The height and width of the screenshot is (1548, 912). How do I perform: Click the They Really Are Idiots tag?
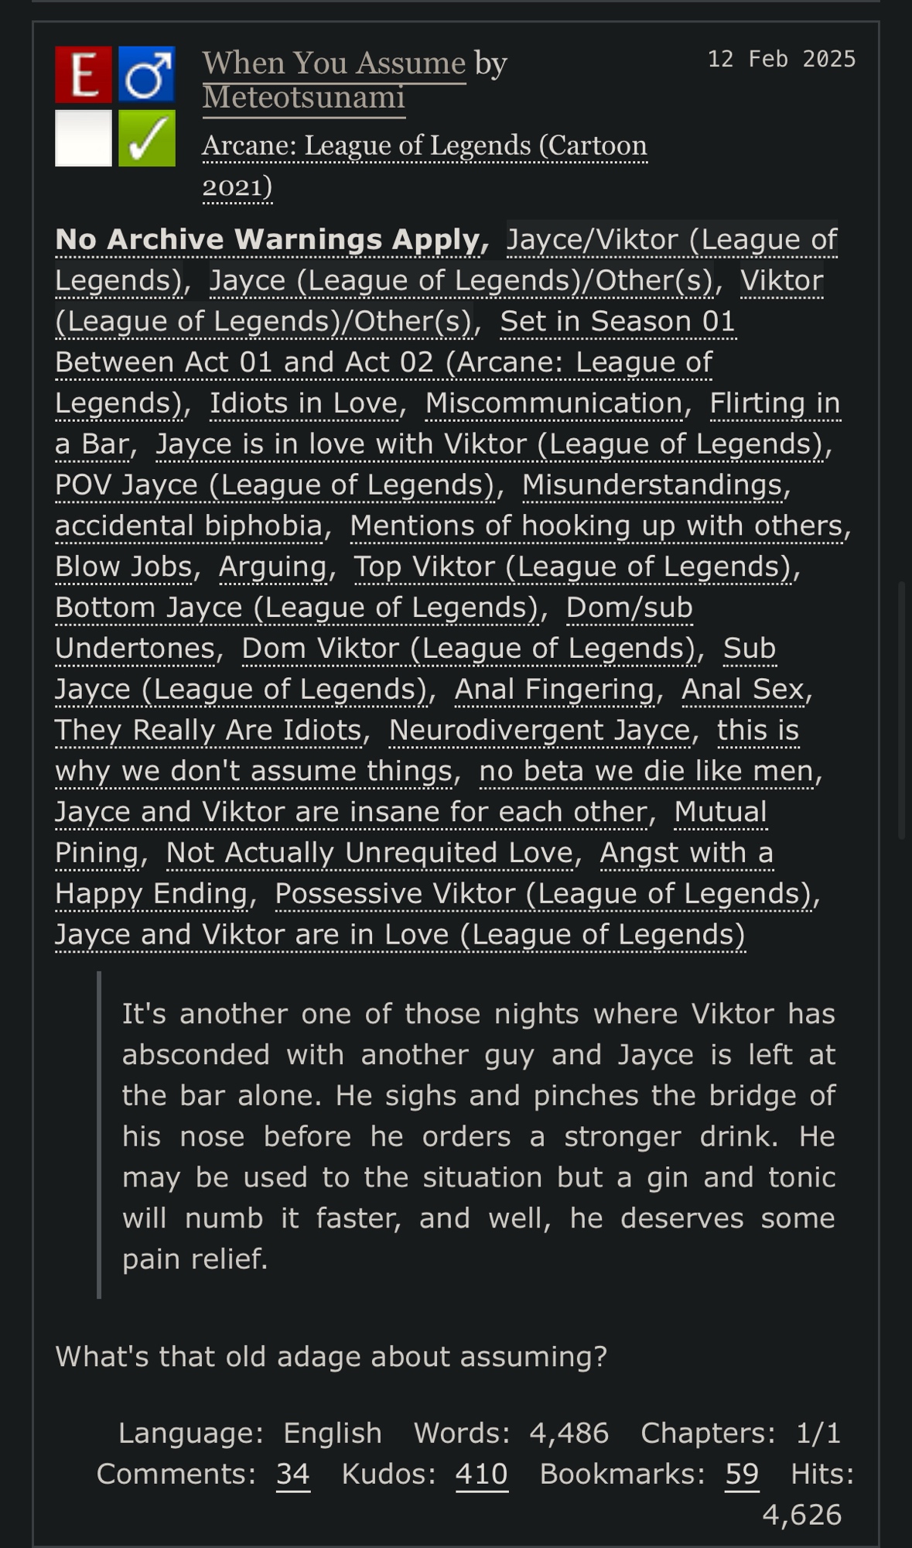point(208,730)
